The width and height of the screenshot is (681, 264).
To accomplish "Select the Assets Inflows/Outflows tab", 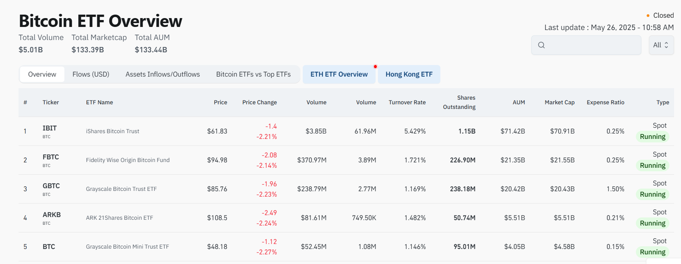I will (x=162, y=74).
